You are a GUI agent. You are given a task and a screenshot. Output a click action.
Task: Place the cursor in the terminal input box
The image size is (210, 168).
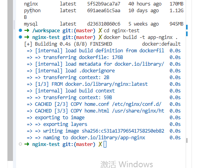[x=105, y=144]
